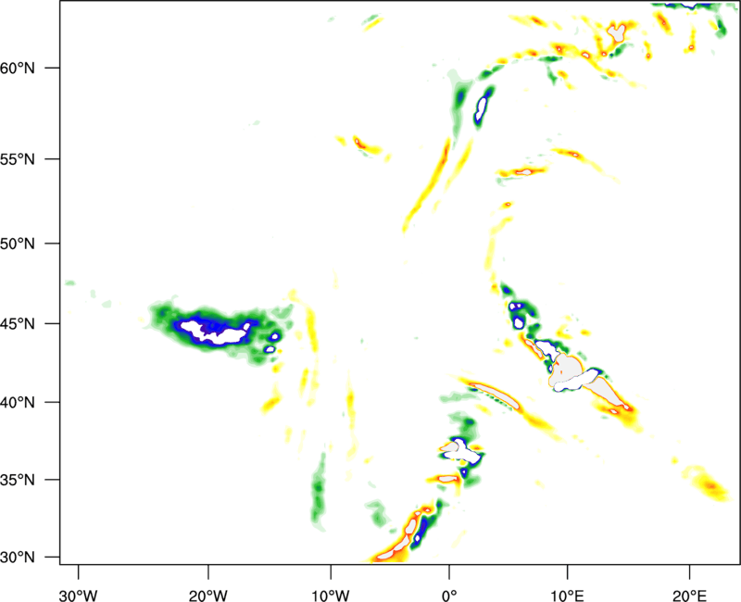Click the large blue-white anomaly near 45°N 20°W
The width and height of the screenshot is (741, 602).
coord(211,330)
